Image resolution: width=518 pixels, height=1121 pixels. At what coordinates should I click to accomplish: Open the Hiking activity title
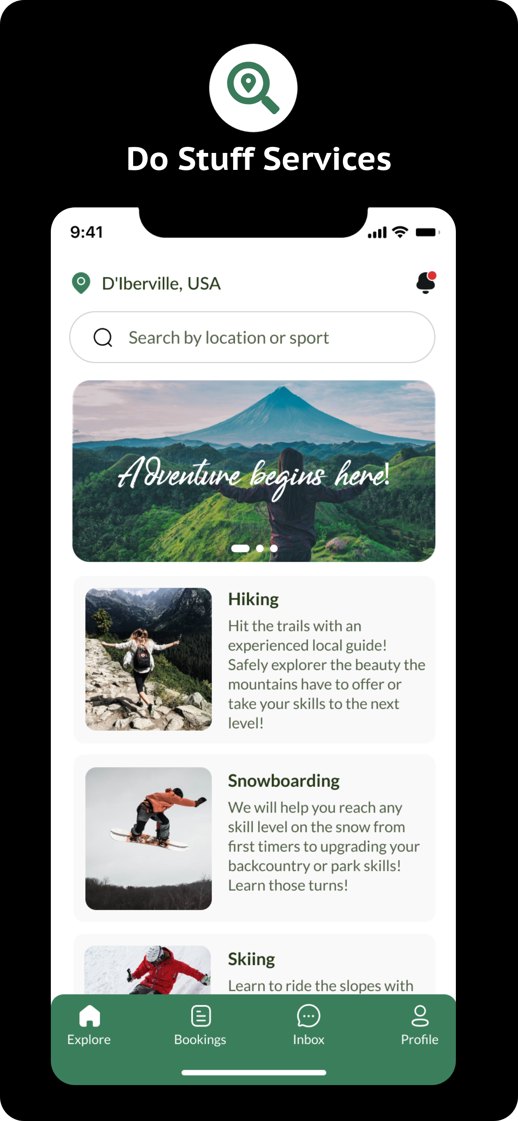tap(253, 599)
